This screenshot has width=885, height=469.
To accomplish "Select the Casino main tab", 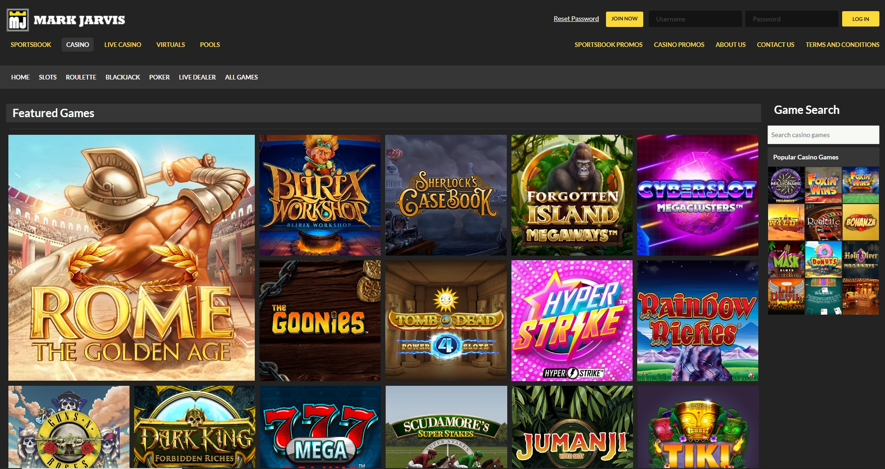I will point(77,45).
